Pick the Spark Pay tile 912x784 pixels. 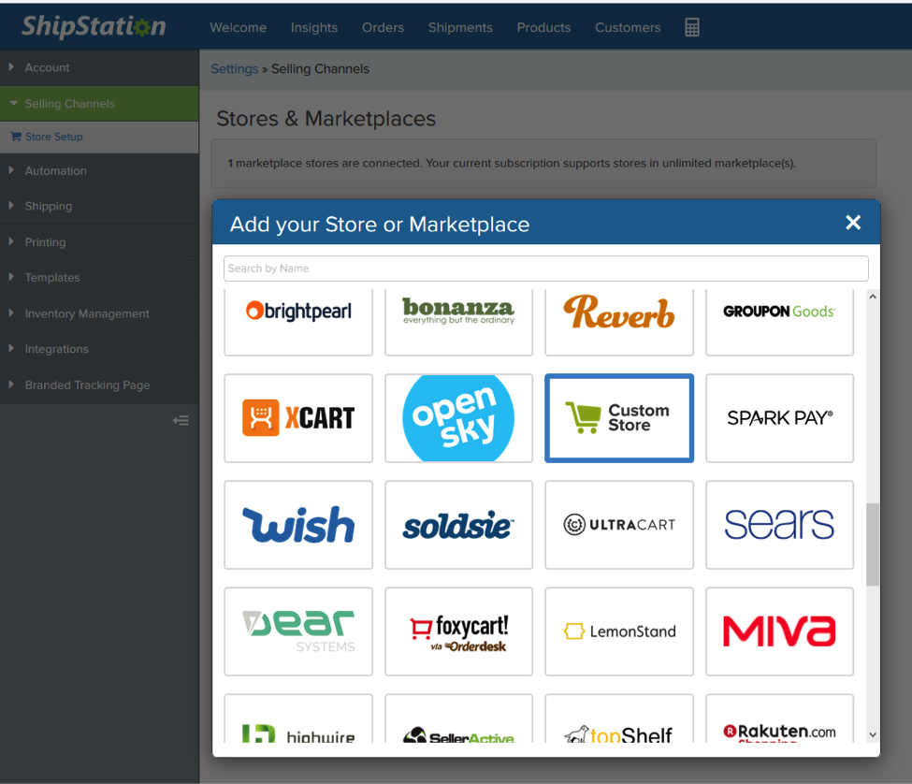click(779, 418)
